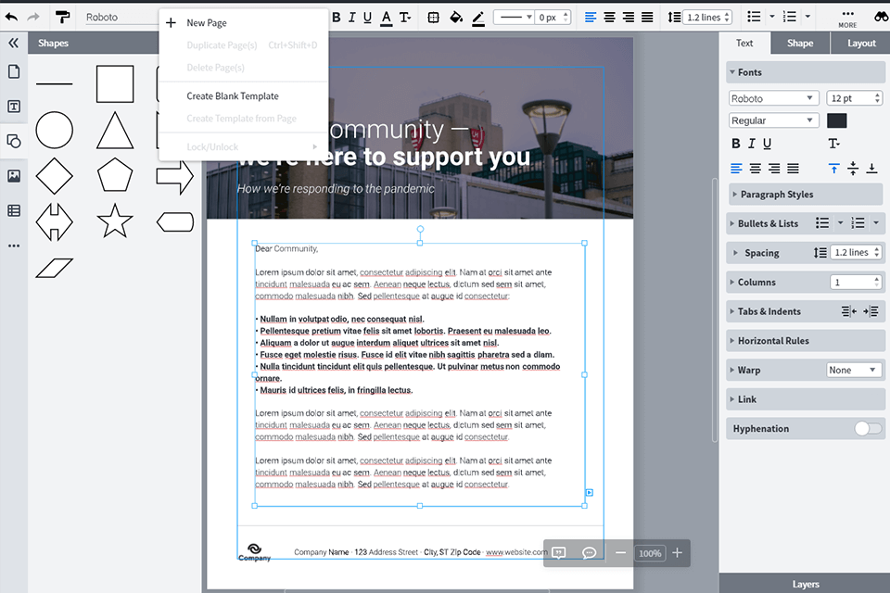Image resolution: width=890 pixels, height=593 pixels.
Task: Open the Warp style dropdown set to None
Action: [853, 370]
